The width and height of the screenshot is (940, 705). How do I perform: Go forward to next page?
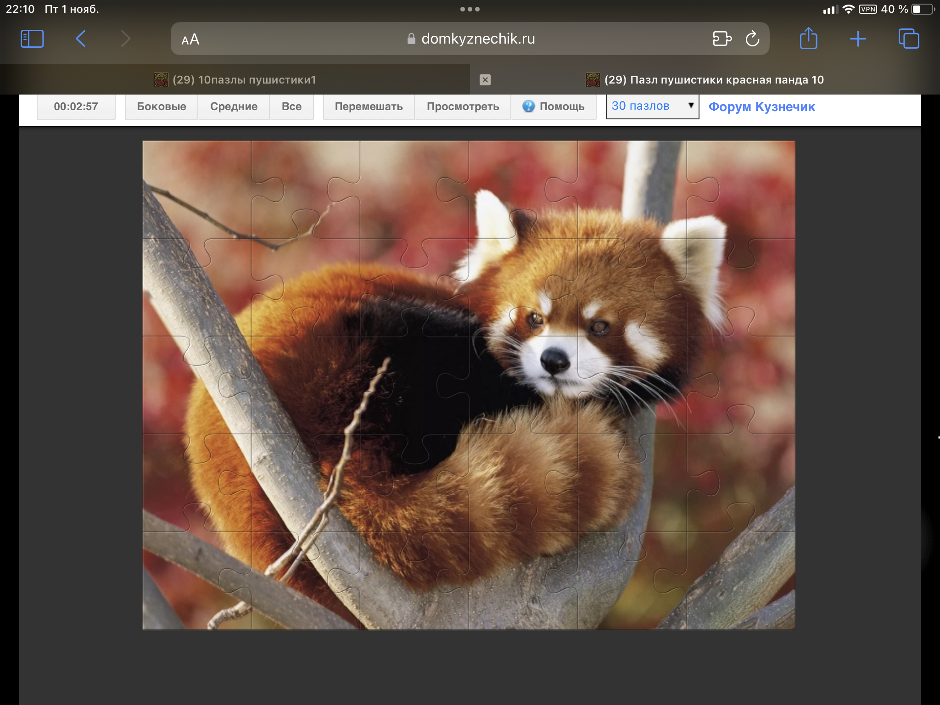point(125,39)
